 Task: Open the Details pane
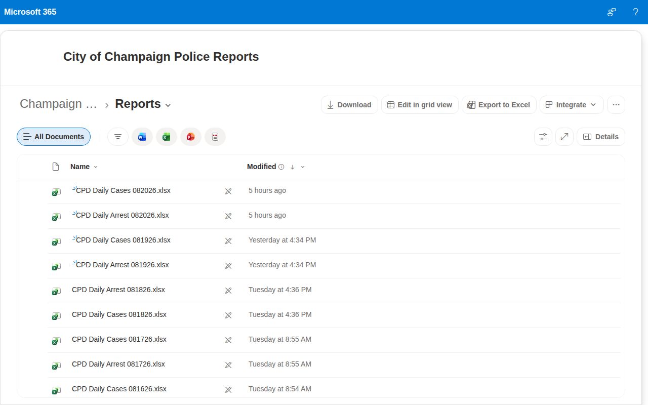coord(601,137)
